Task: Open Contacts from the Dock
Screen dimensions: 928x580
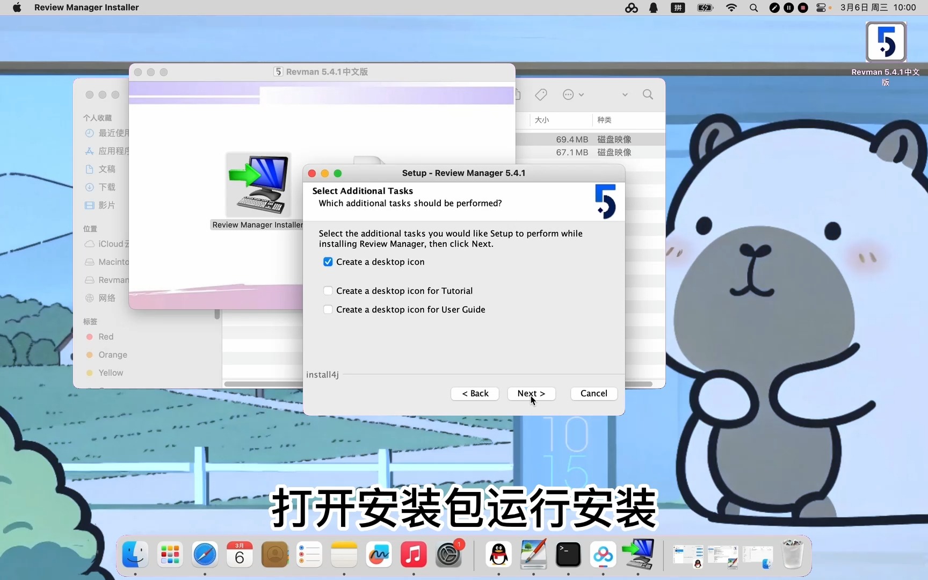Action: coord(274,555)
